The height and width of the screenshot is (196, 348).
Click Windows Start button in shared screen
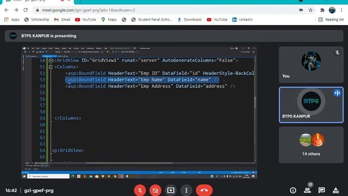click(x=24, y=176)
